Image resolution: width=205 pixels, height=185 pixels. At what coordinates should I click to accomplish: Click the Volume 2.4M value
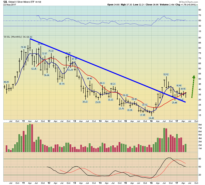pyautogui.click(x=167, y=5)
